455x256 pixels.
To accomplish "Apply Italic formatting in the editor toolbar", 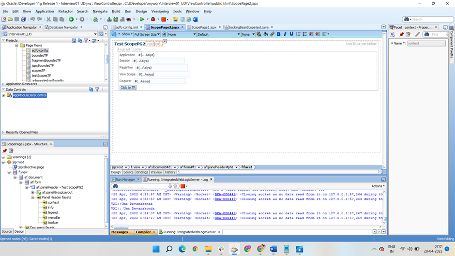I will (285, 34).
